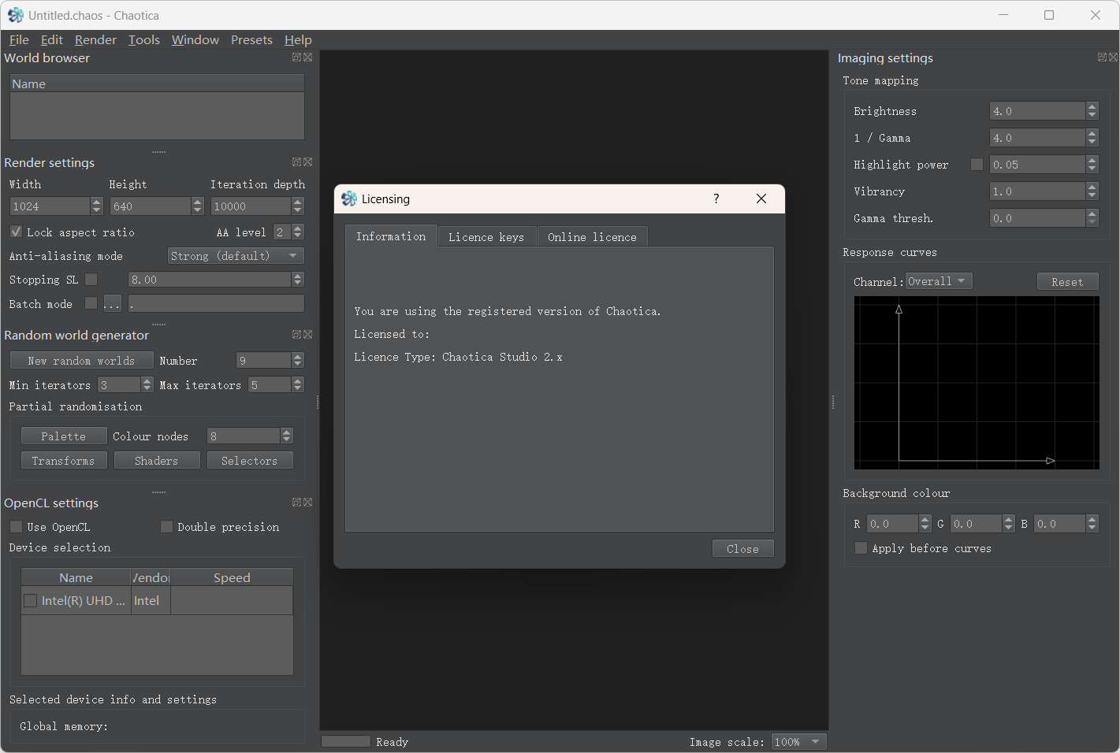Open the Presets menu
This screenshot has width=1120, height=753.
point(251,40)
